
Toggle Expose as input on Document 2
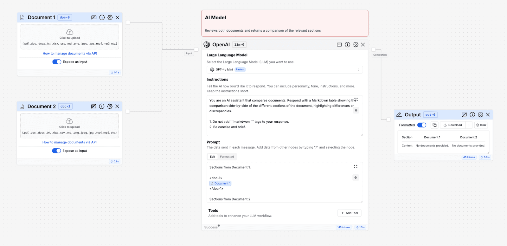tap(56, 151)
